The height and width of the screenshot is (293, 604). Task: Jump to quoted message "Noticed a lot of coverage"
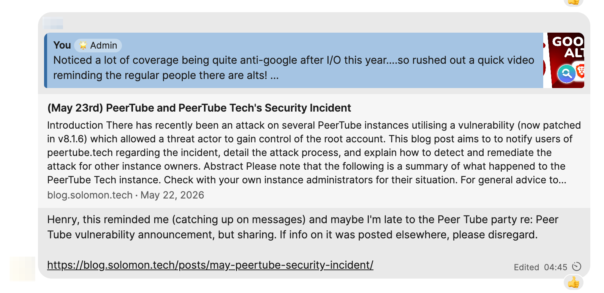click(294, 68)
